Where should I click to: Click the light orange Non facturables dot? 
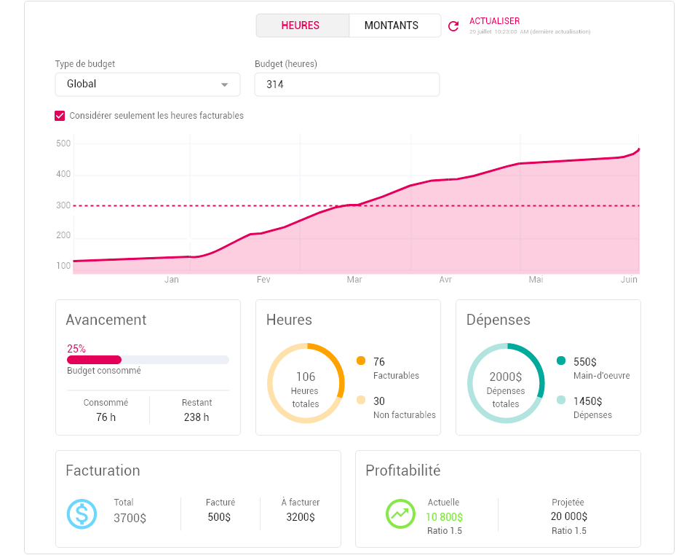tap(361, 400)
